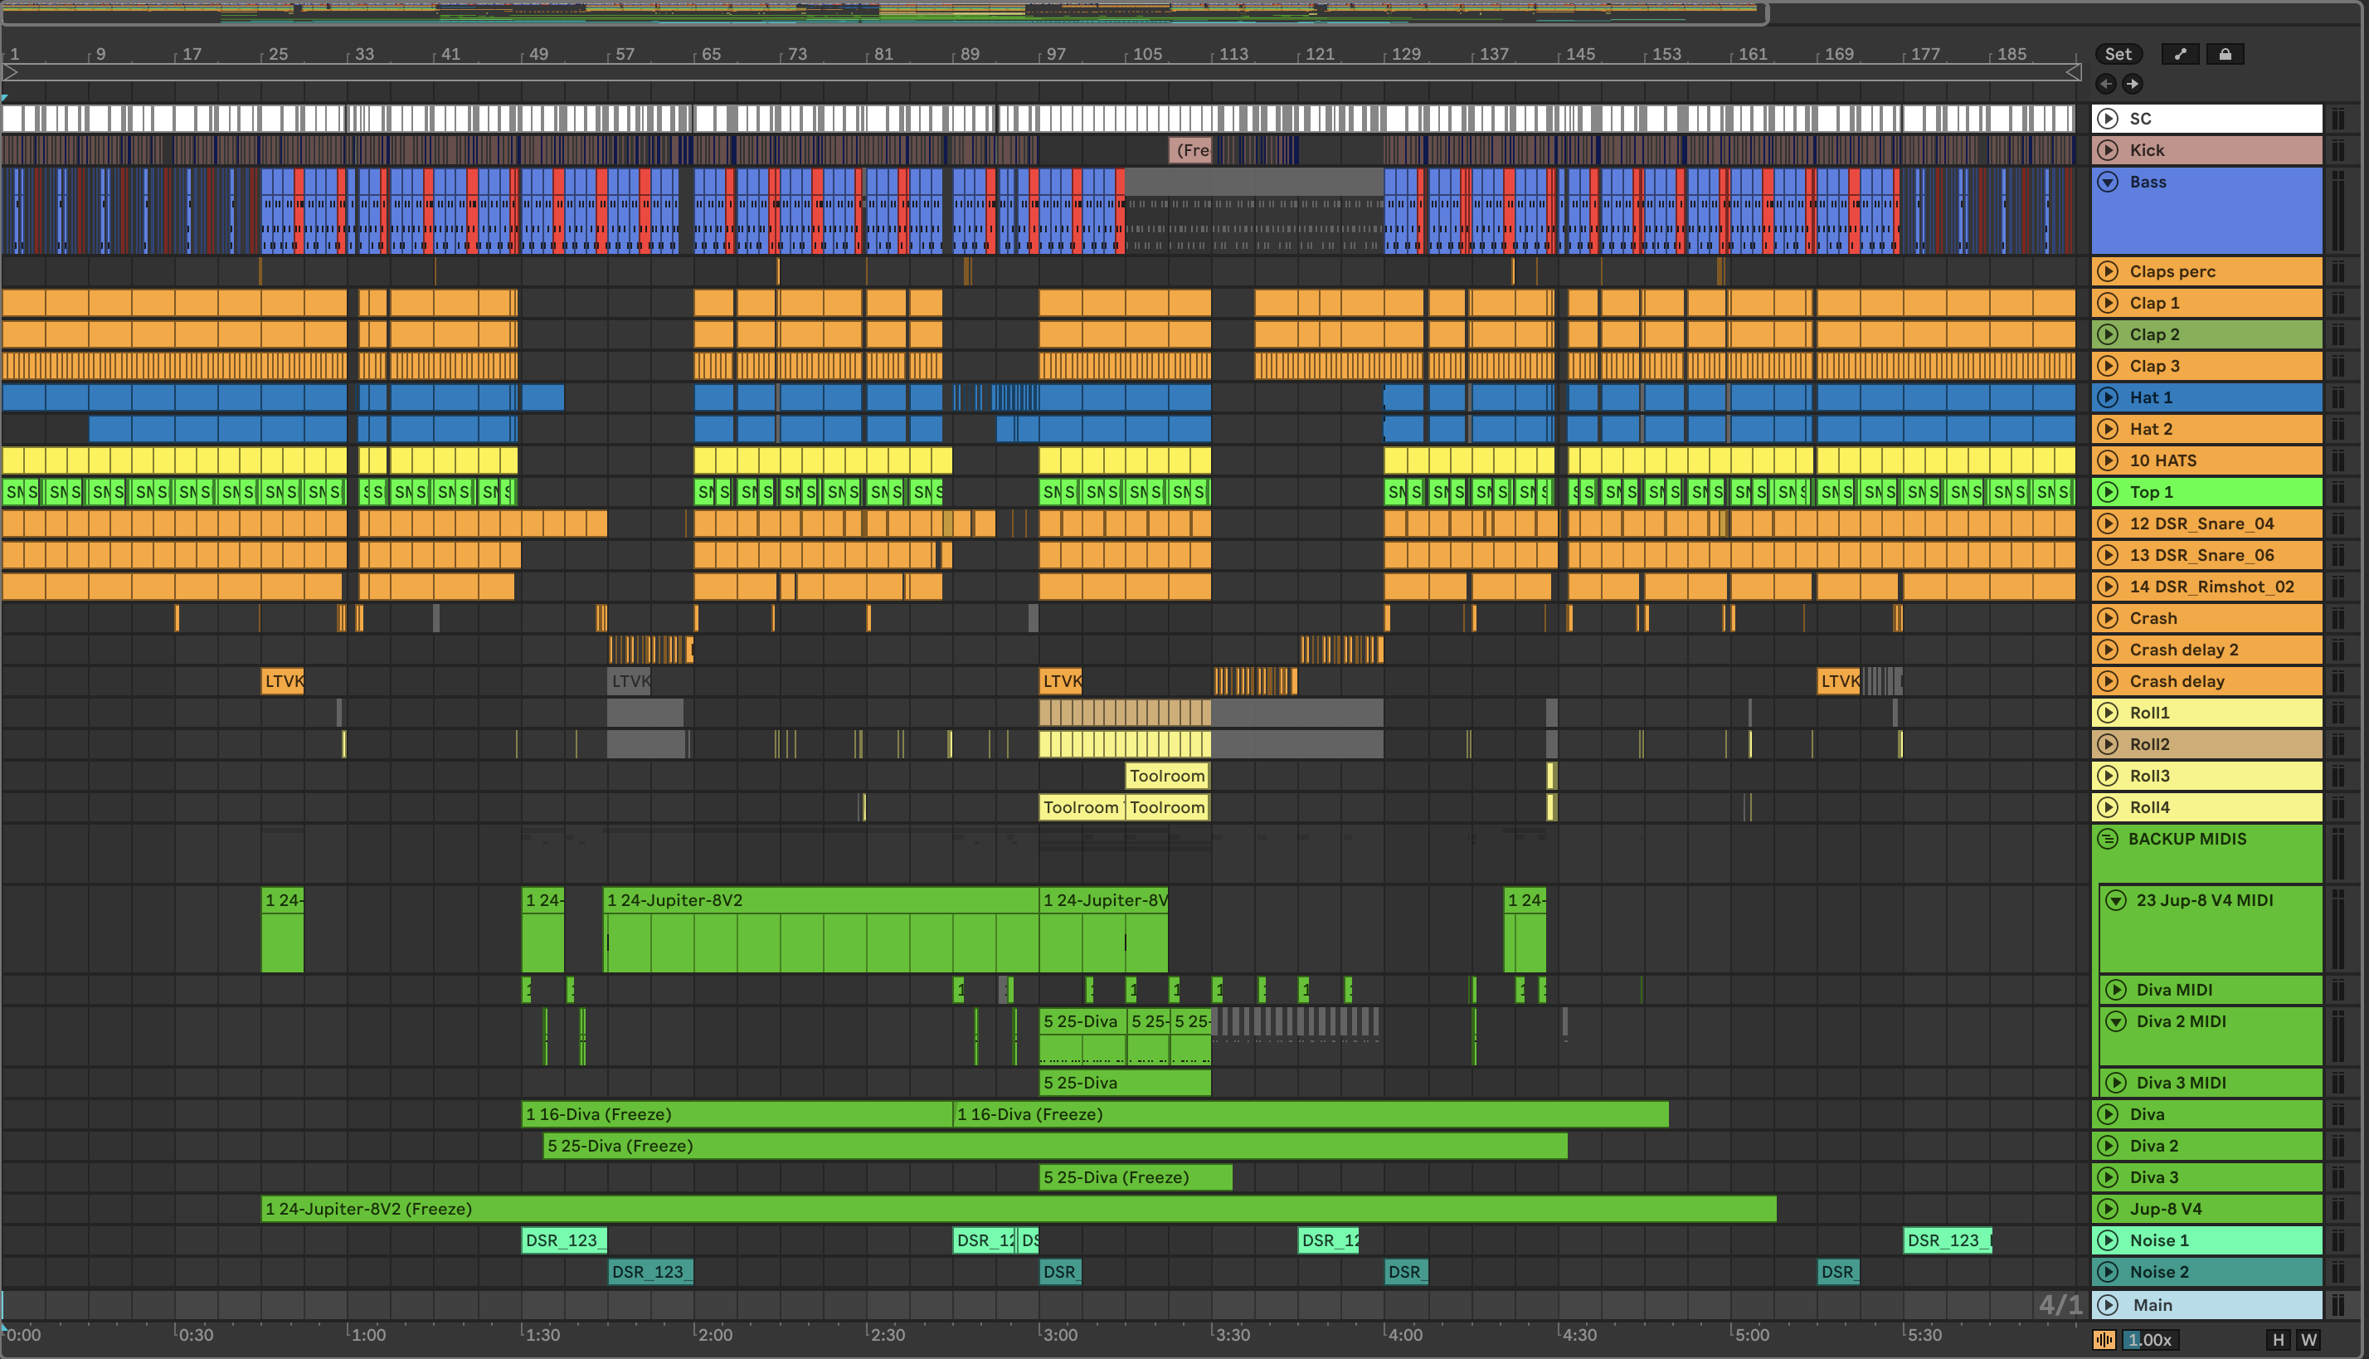Click play icon on Noise 2 track
2369x1359 pixels.
2108,1272
